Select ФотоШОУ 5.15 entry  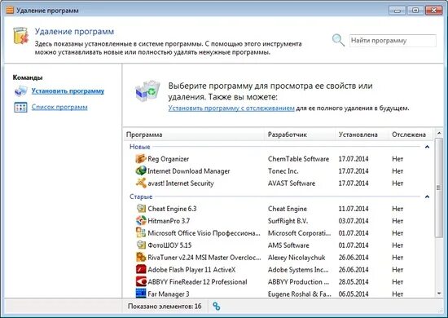(x=169, y=245)
